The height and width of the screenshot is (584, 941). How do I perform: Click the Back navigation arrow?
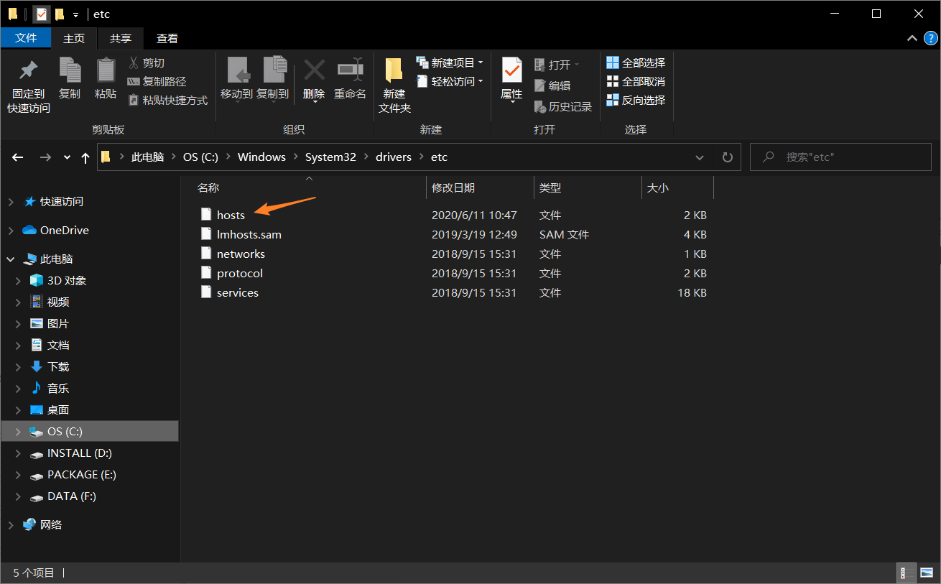18,157
